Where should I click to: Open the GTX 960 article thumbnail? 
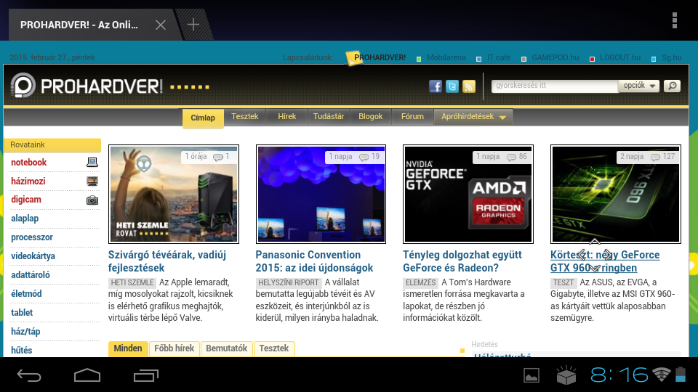pyautogui.click(x=616, y=195)
